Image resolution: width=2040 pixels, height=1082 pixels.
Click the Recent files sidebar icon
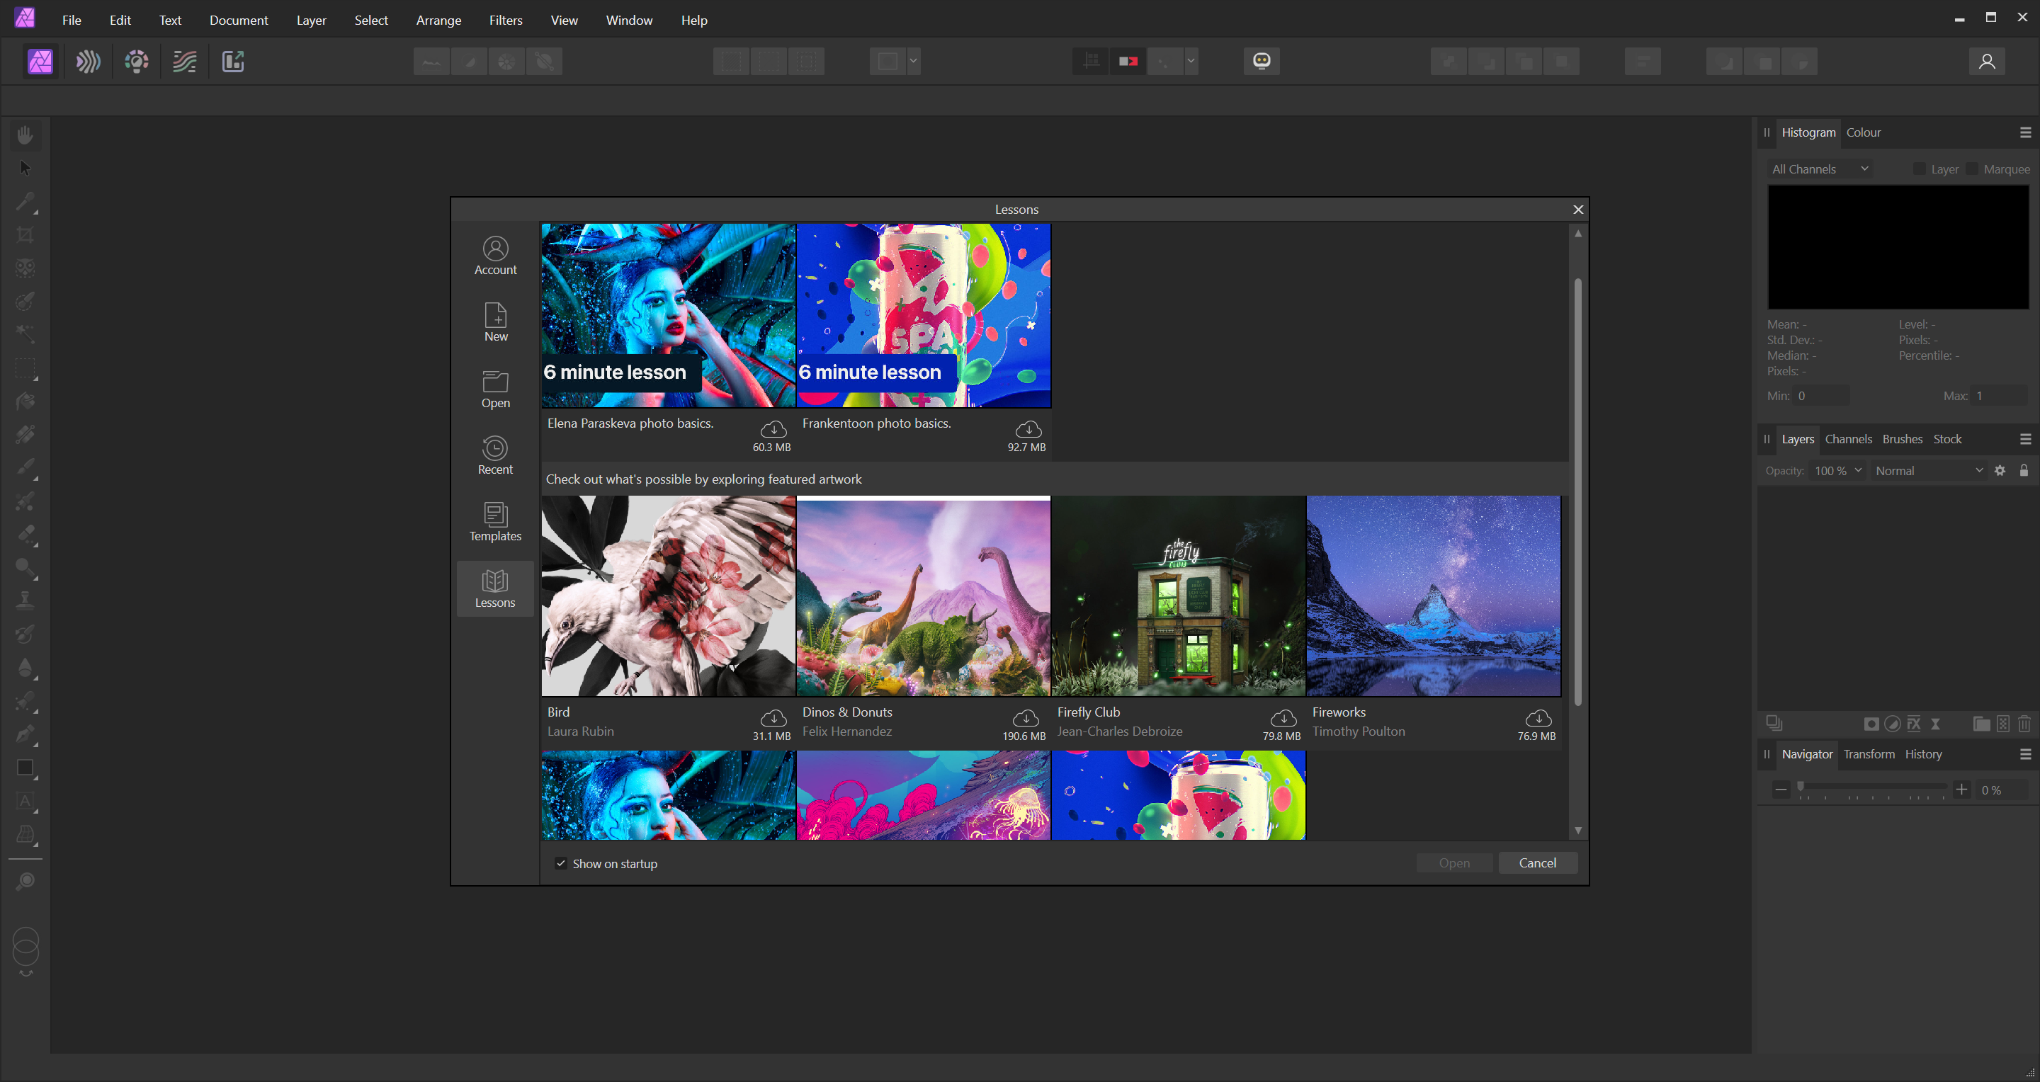tap(495, 456)
